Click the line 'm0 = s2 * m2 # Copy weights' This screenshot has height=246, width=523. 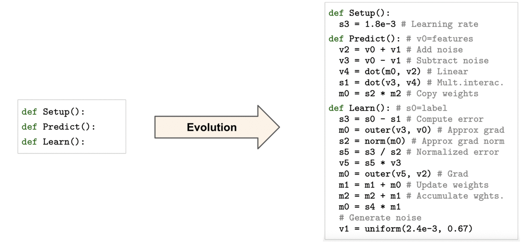(408, 93)
